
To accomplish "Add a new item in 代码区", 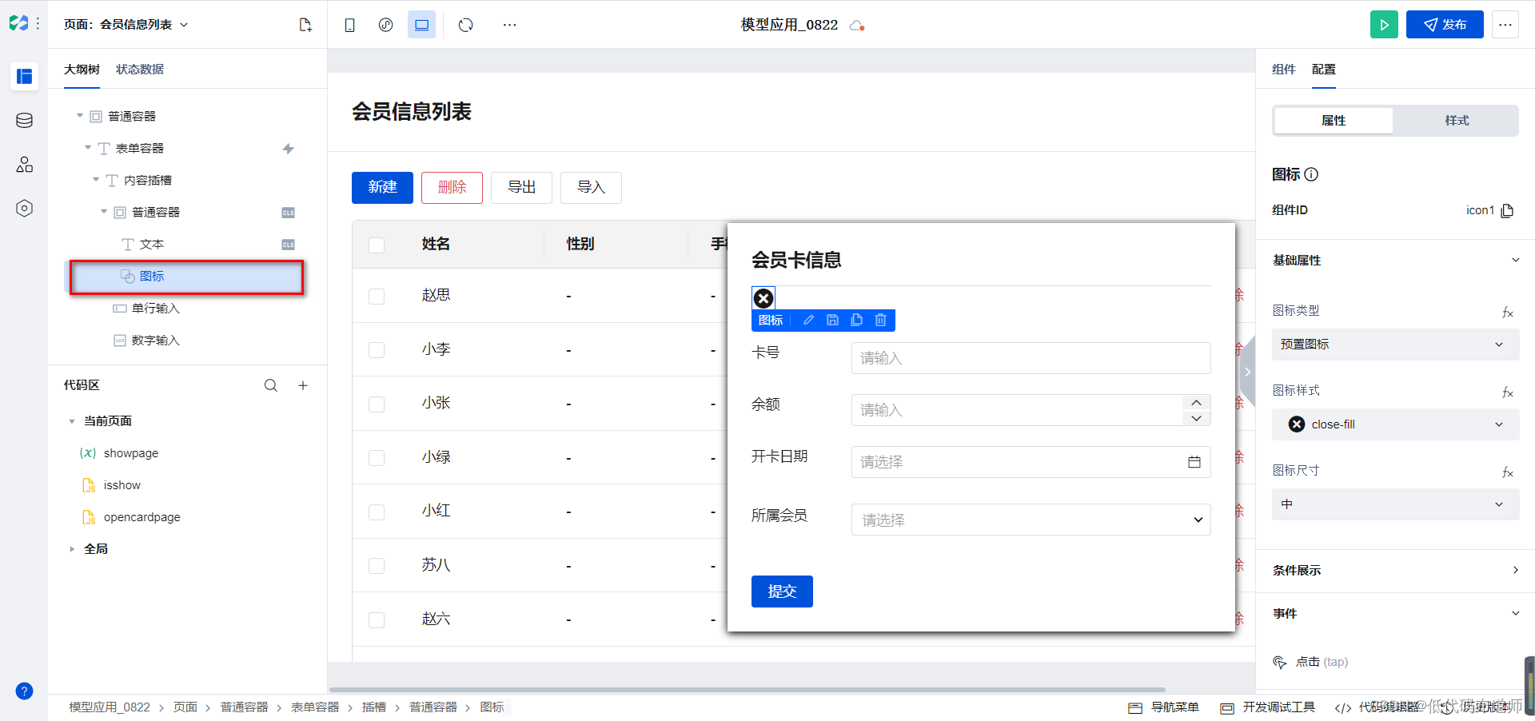I will point(303,385).
